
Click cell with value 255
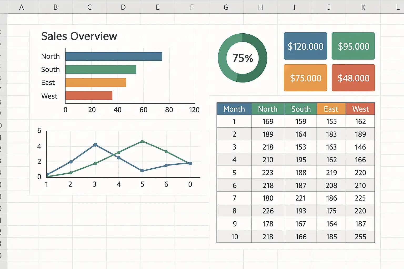pyautogui.click(x=360, y=237)
